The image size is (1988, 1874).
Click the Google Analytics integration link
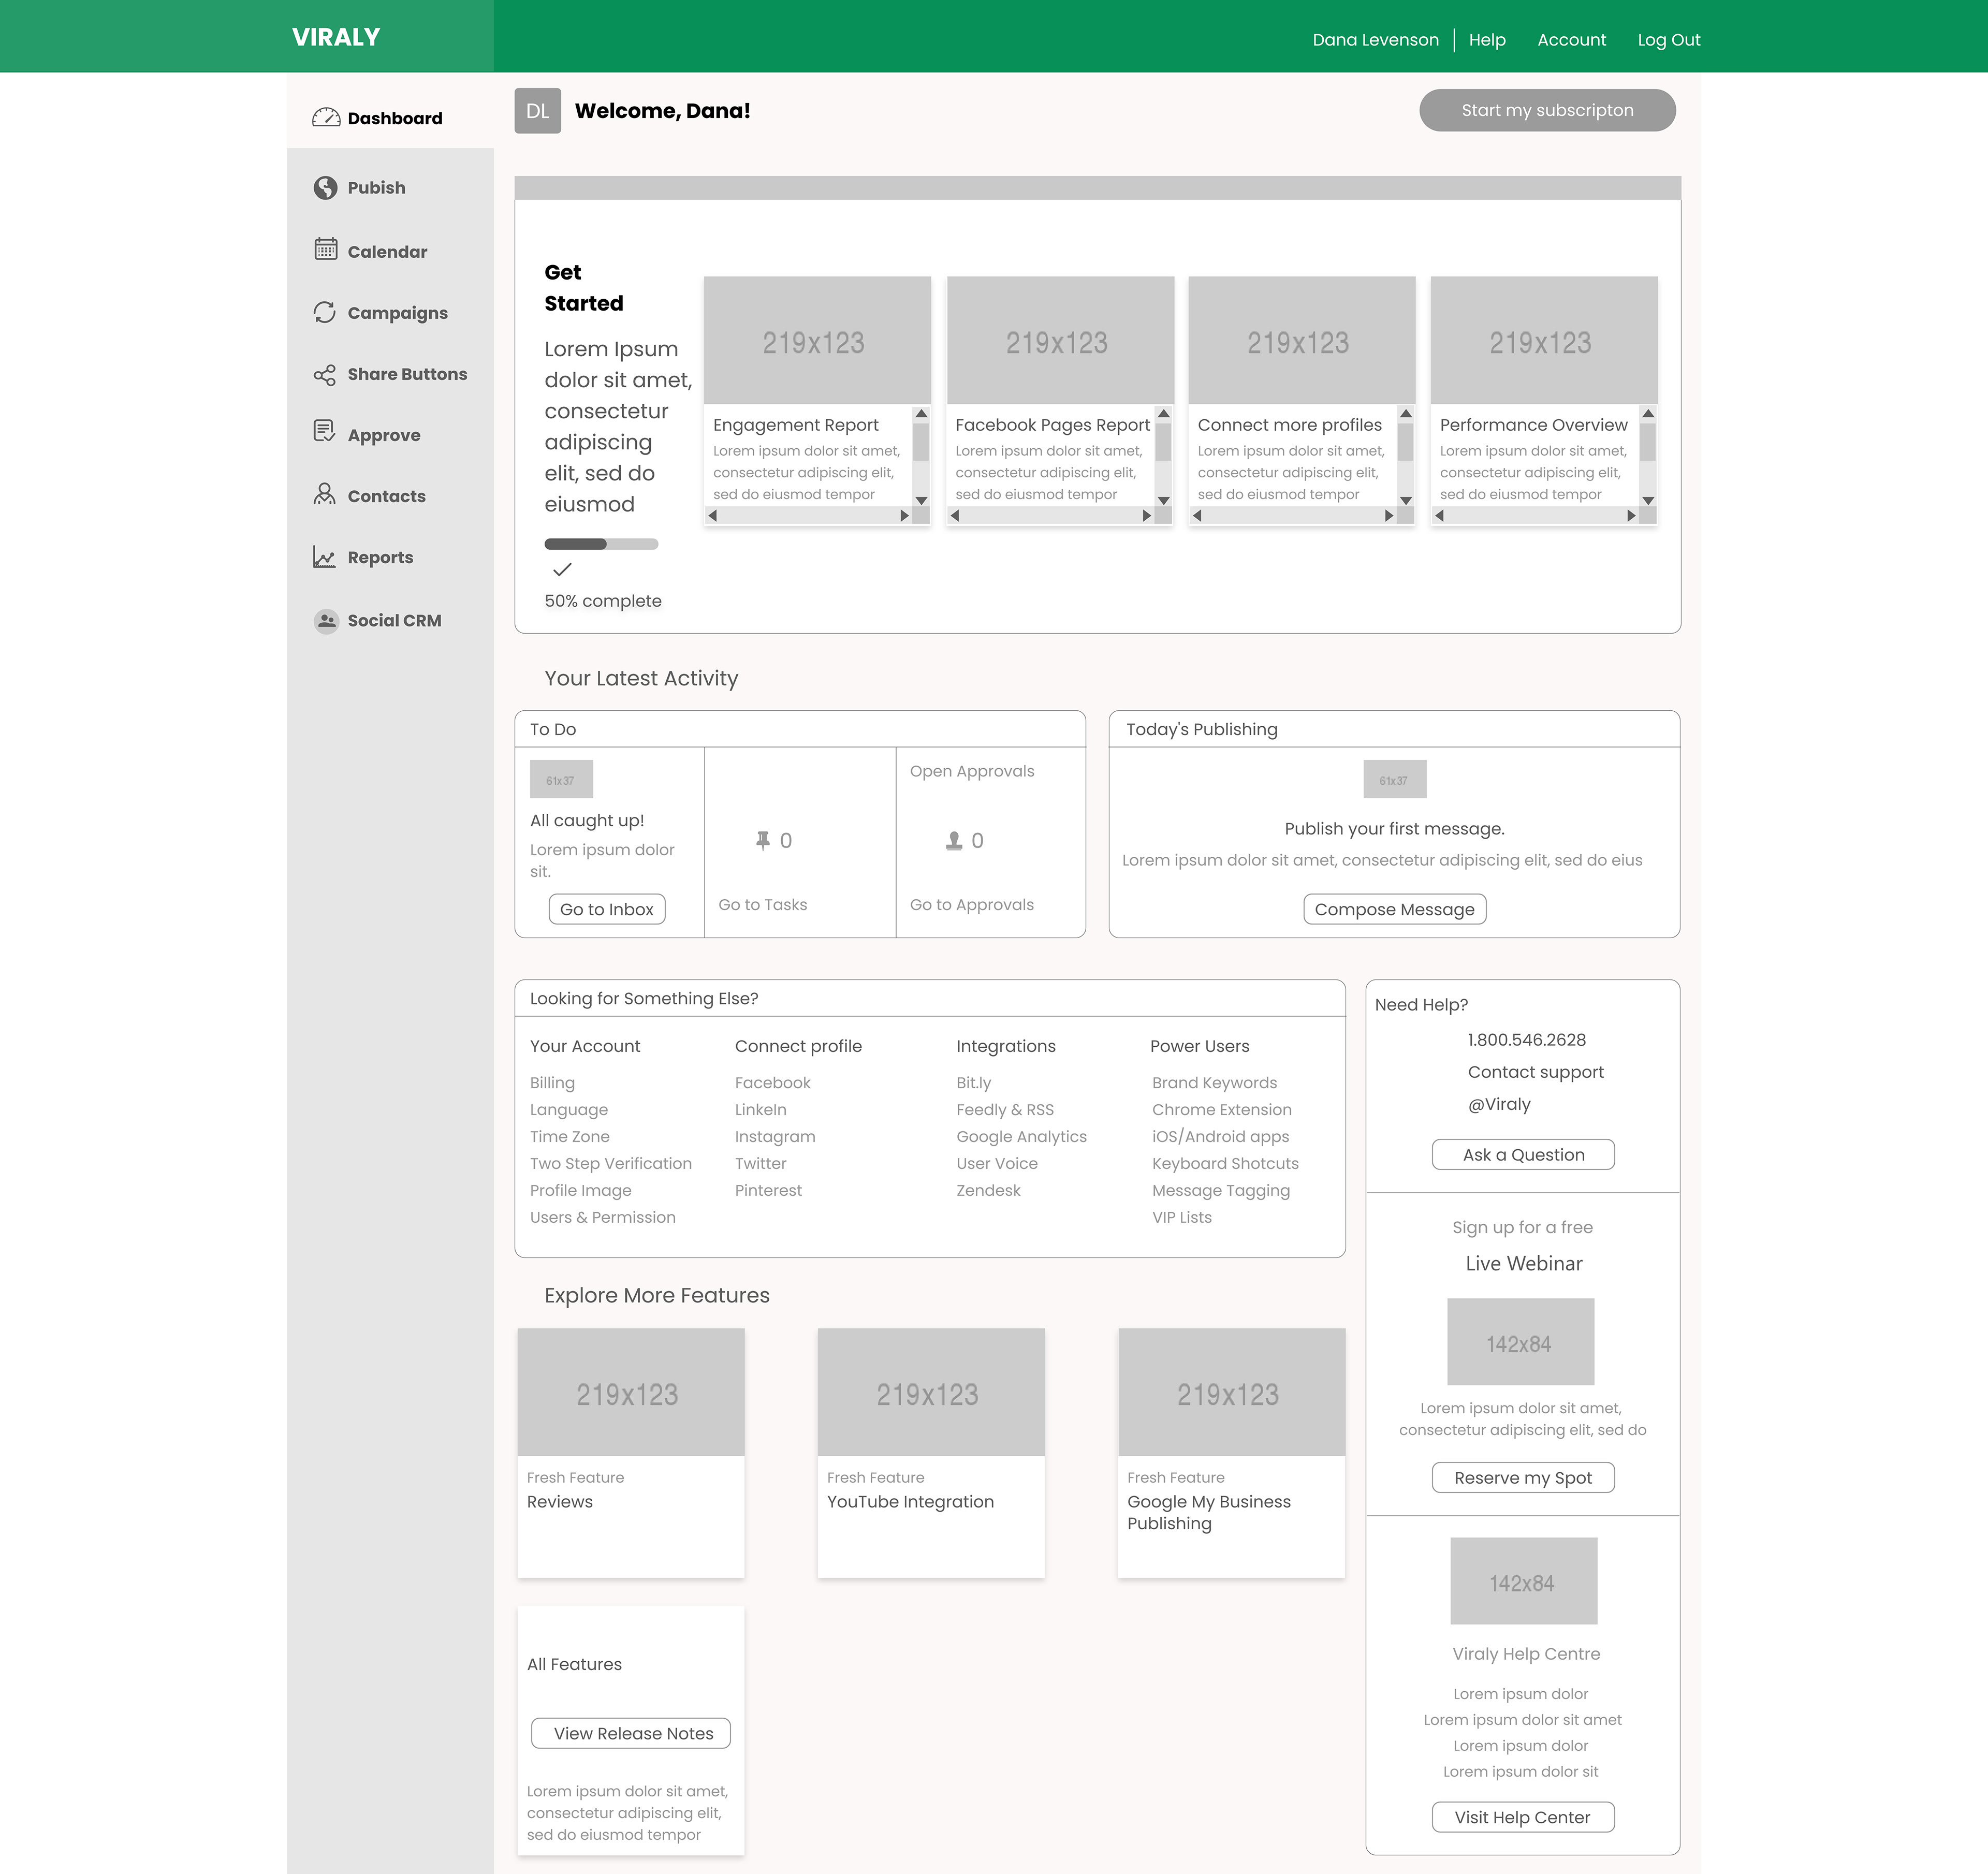(x=1021, y=1136)
